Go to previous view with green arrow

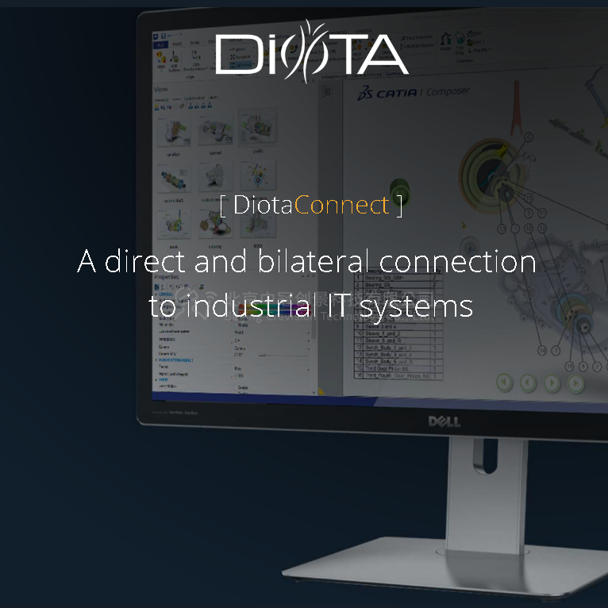click(x=528, y=383)
